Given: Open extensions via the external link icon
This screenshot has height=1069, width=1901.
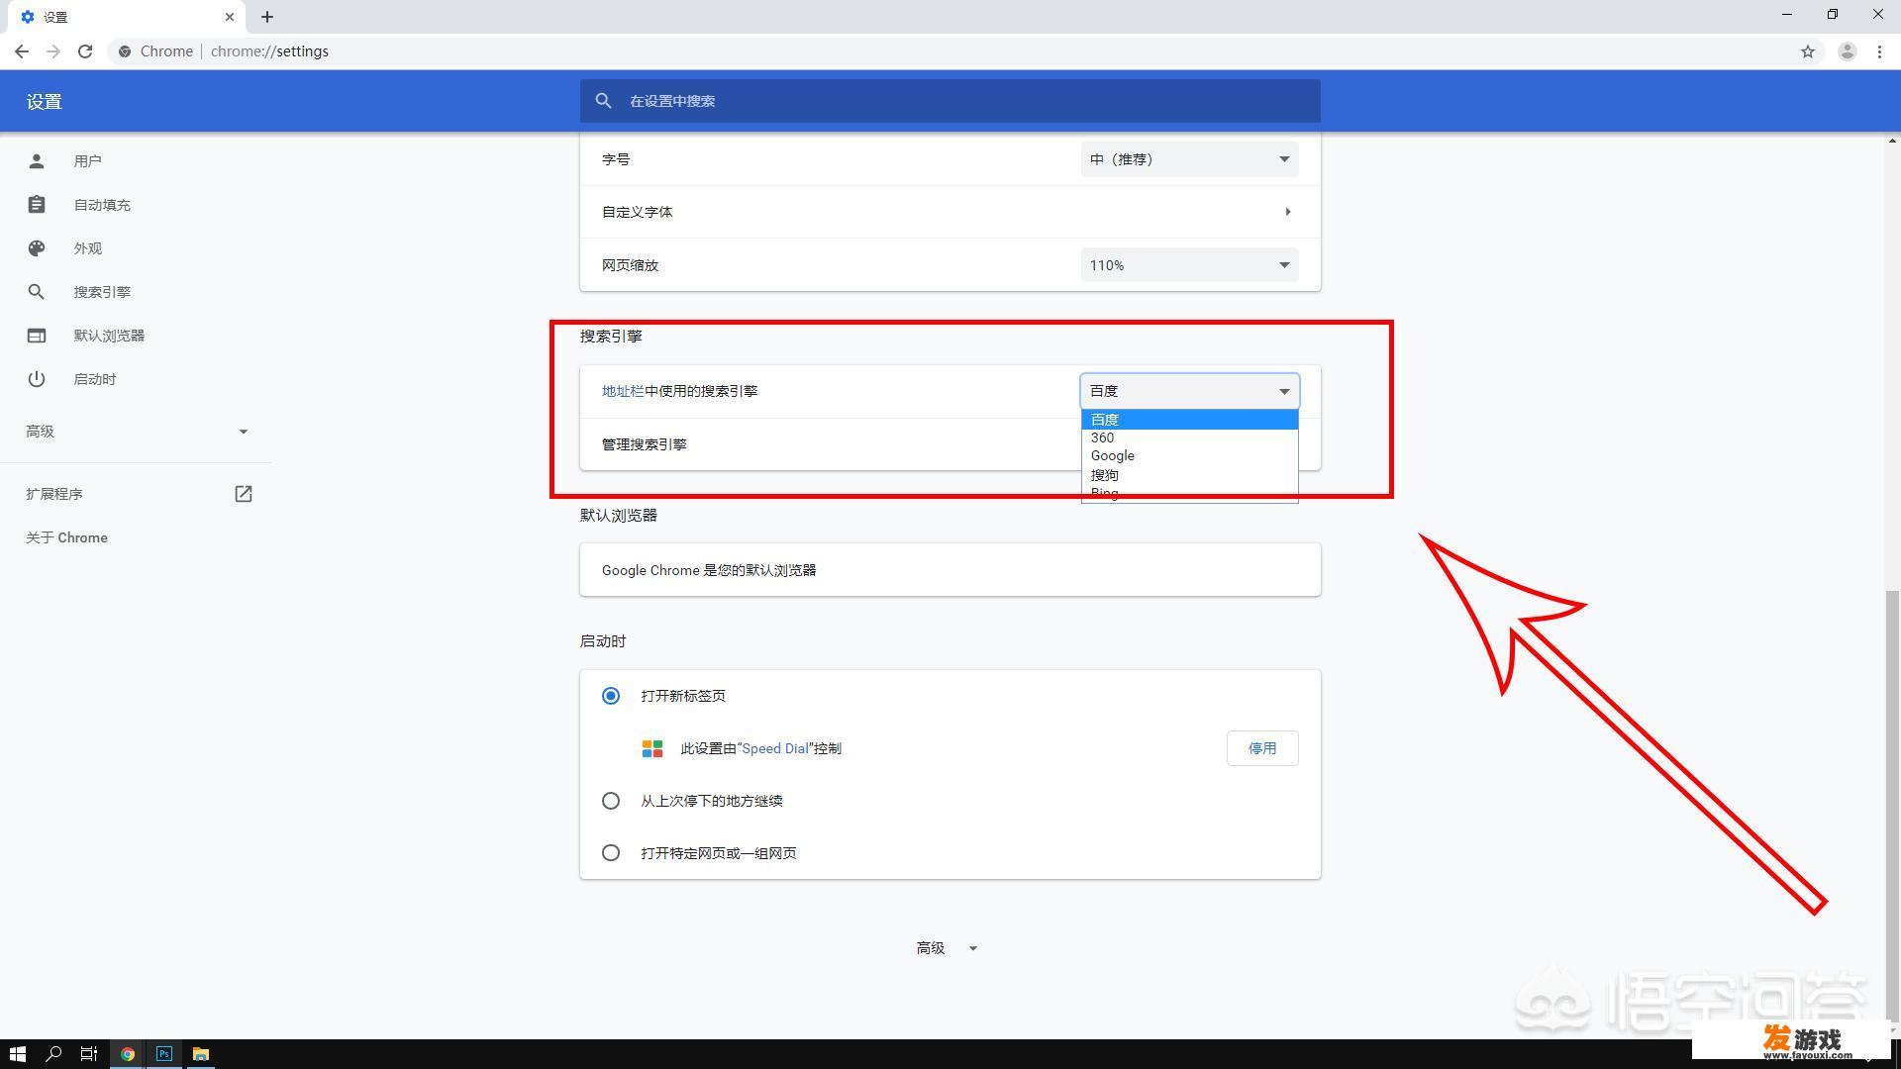Looking at the screenshot, I should click(x=244, y=494).
